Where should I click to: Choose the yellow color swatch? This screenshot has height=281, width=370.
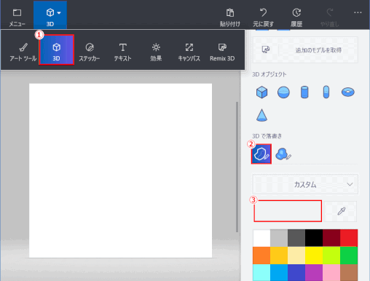pyautogui.click(x=314, y=256)
